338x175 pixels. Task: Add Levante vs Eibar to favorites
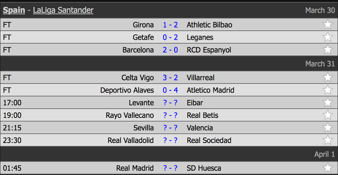[x=328, y=102]
